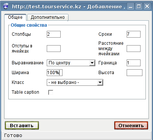Click the Расстояние между ячейками field

click(x=133, y=49)
